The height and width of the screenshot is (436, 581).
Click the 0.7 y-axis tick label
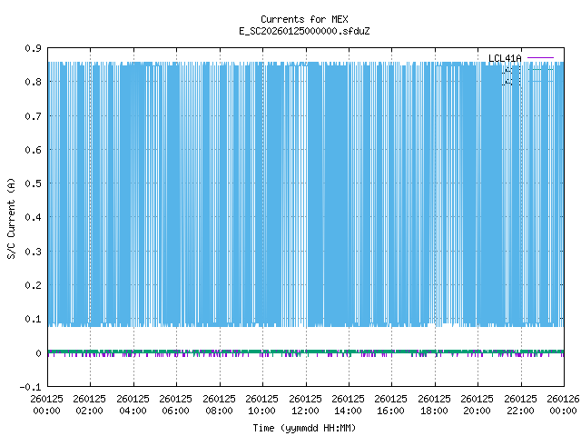34,116
